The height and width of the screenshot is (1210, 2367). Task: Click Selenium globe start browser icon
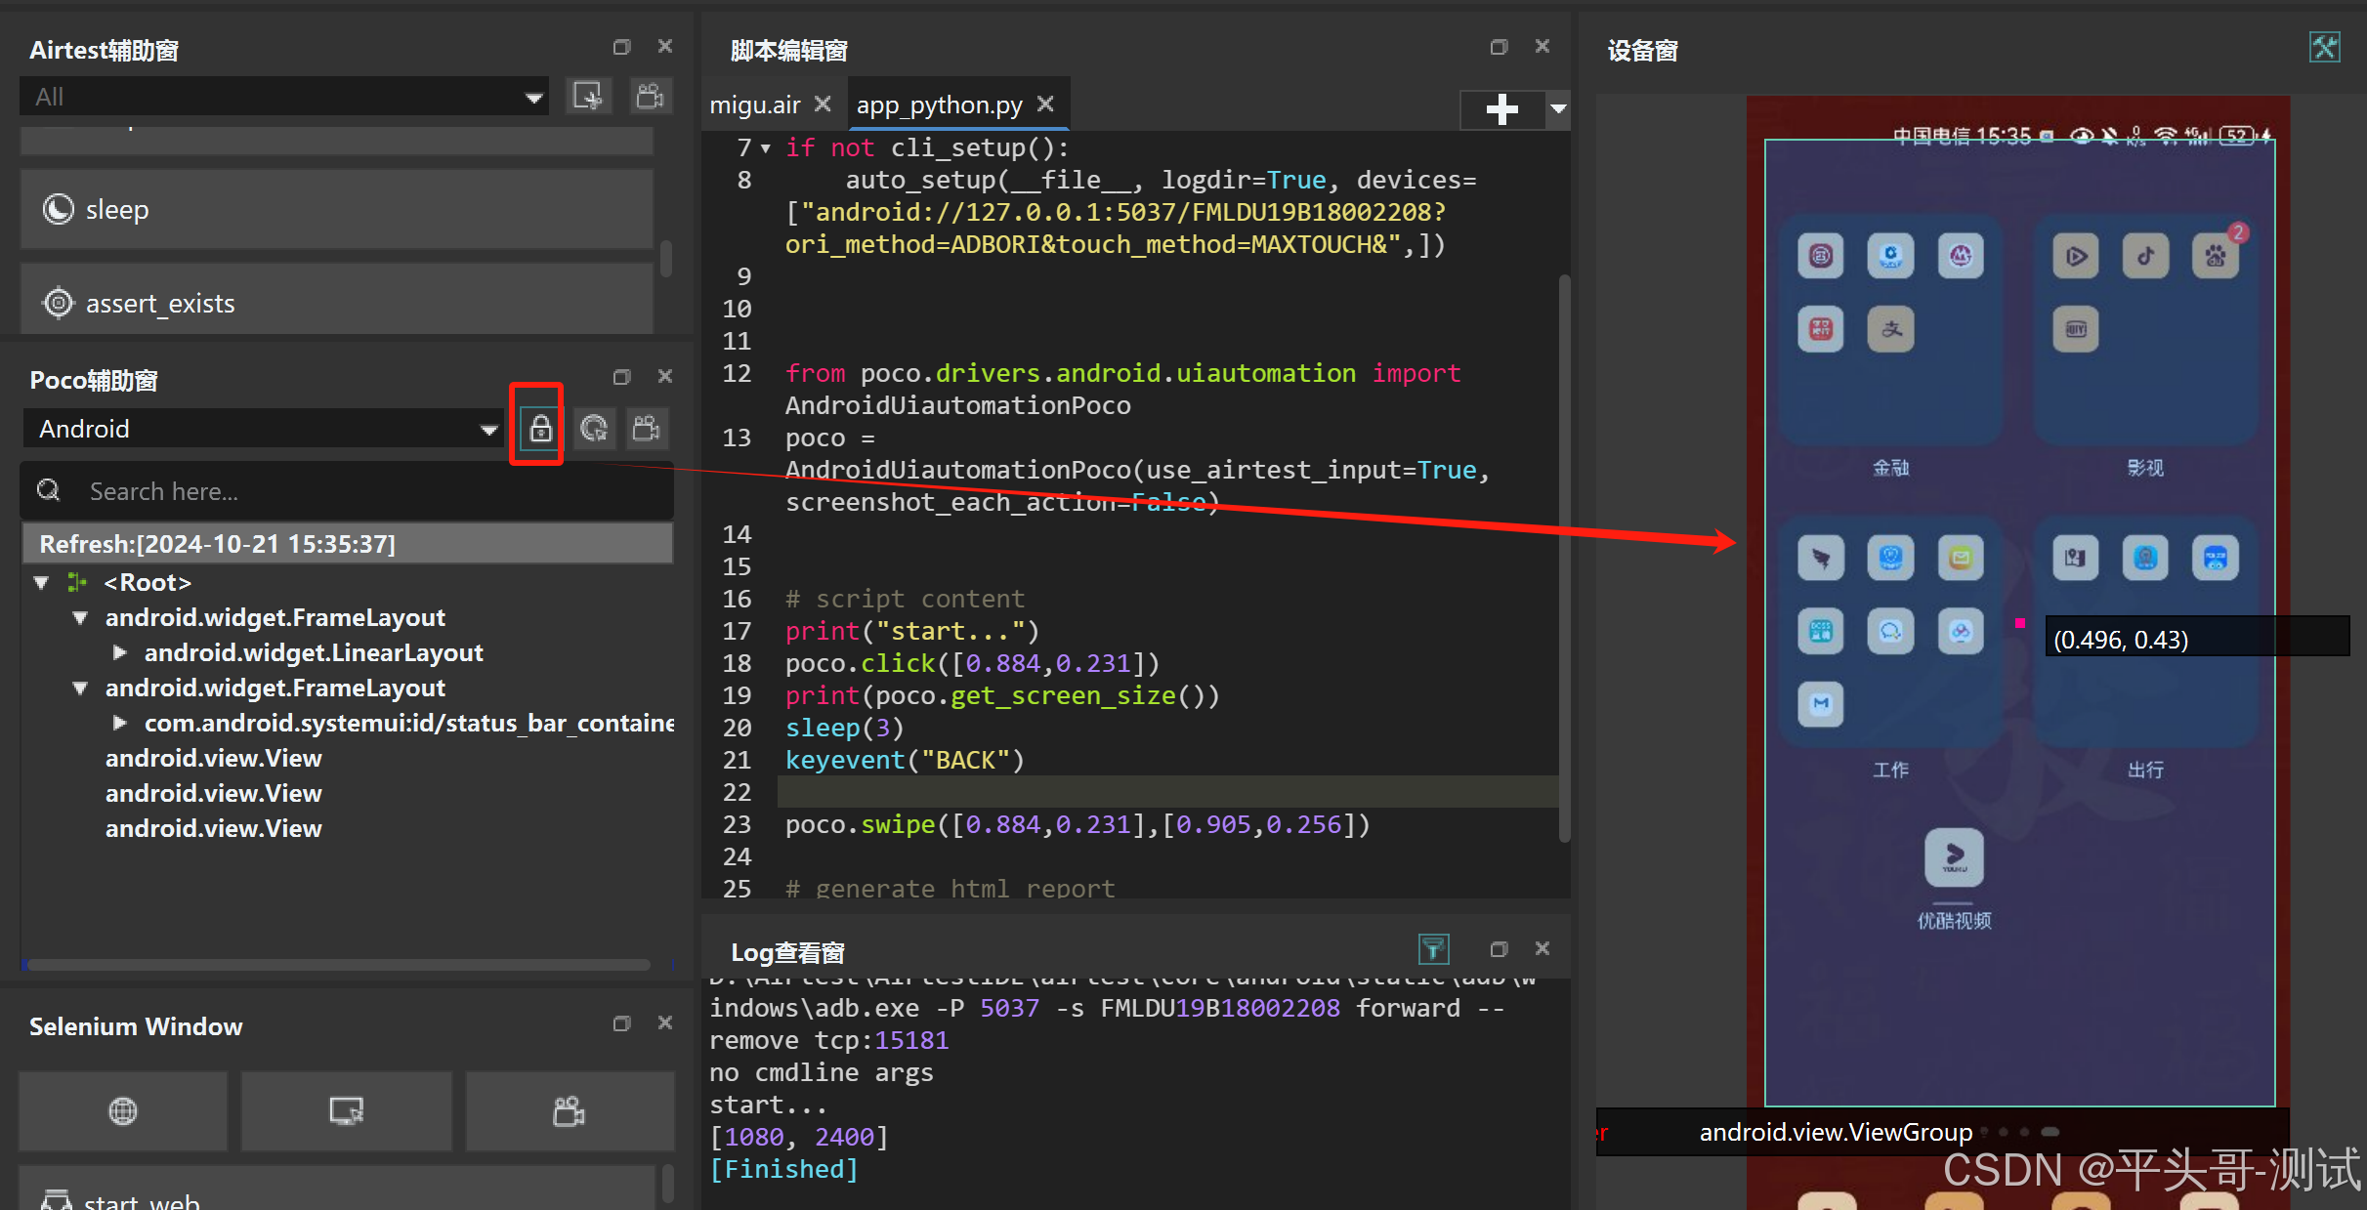click(123, 1110)
